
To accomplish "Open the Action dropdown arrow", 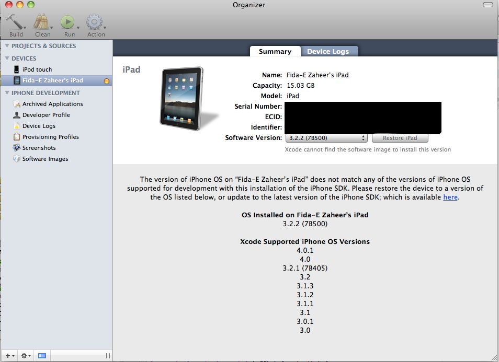I will [x=105, y=28].
